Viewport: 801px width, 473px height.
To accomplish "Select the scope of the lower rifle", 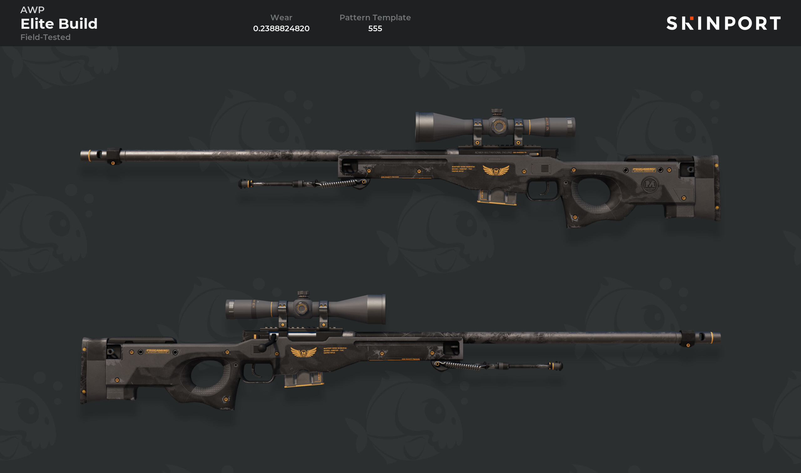I will pyautogui.click(x=305, y=309).
